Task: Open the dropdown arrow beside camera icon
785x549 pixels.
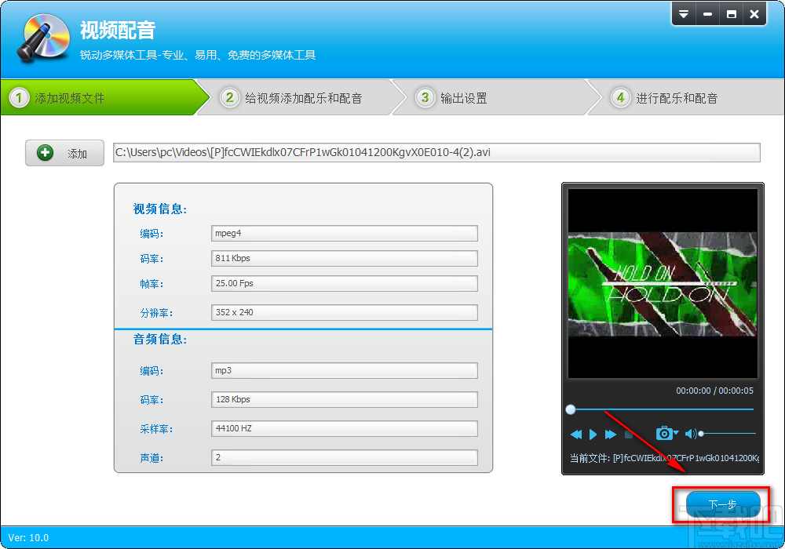Action: click(677, 432)
